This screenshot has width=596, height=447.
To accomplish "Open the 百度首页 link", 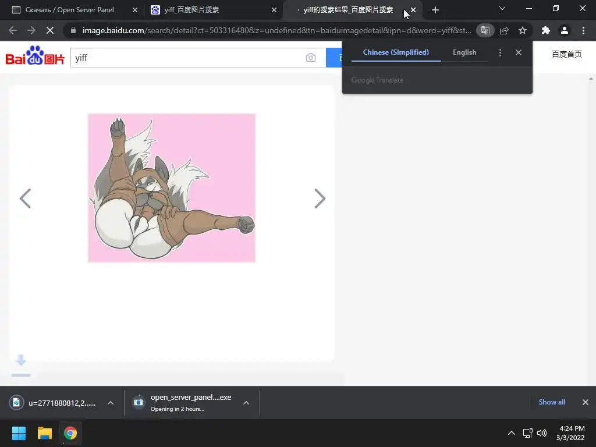I will click(567, 54).
